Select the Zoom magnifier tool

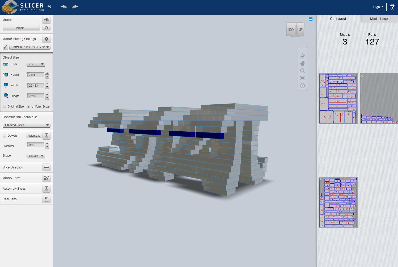[302, 71]
